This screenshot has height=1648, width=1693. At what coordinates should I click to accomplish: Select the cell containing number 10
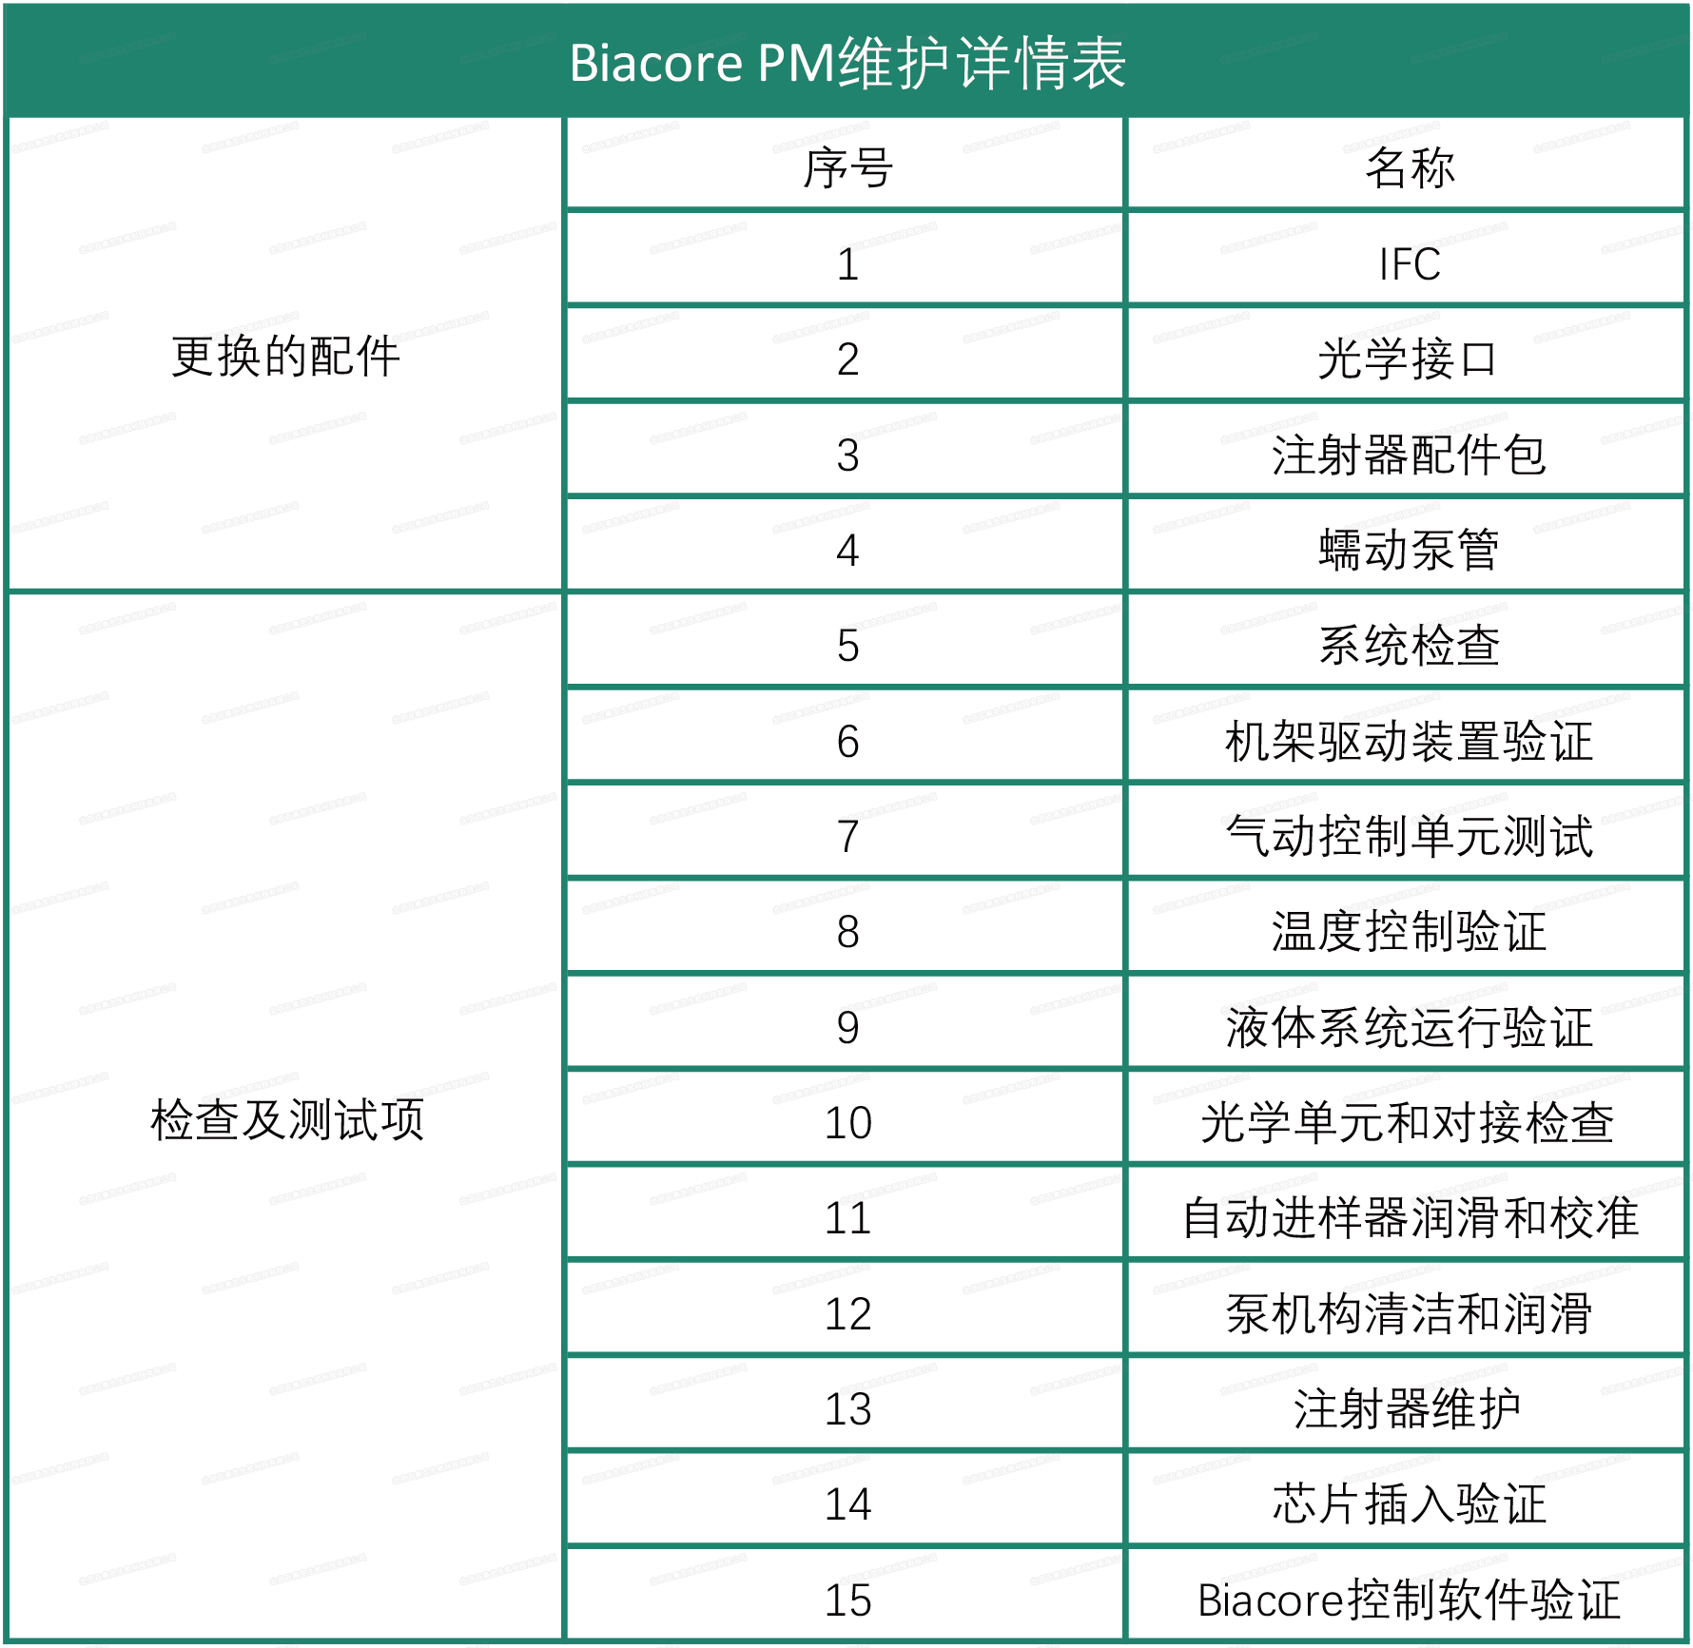point(846,1117)
